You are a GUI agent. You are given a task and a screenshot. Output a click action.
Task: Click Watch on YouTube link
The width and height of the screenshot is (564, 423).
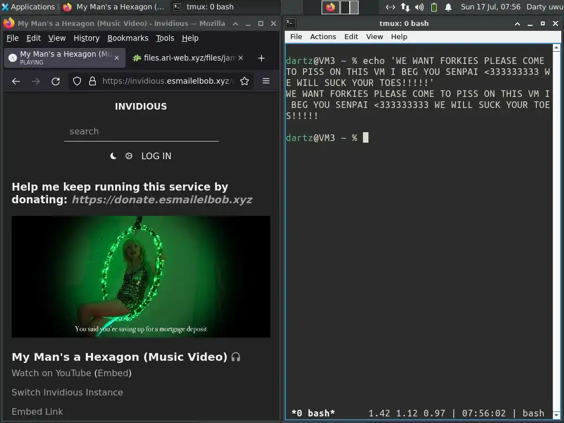click(x=51, y=373)
